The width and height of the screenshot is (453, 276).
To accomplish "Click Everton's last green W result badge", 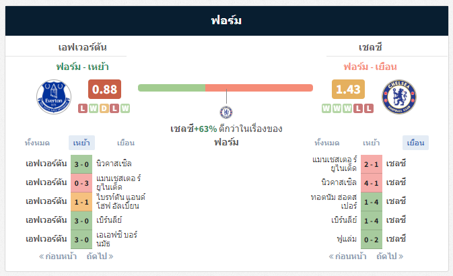I will (125, 108).
